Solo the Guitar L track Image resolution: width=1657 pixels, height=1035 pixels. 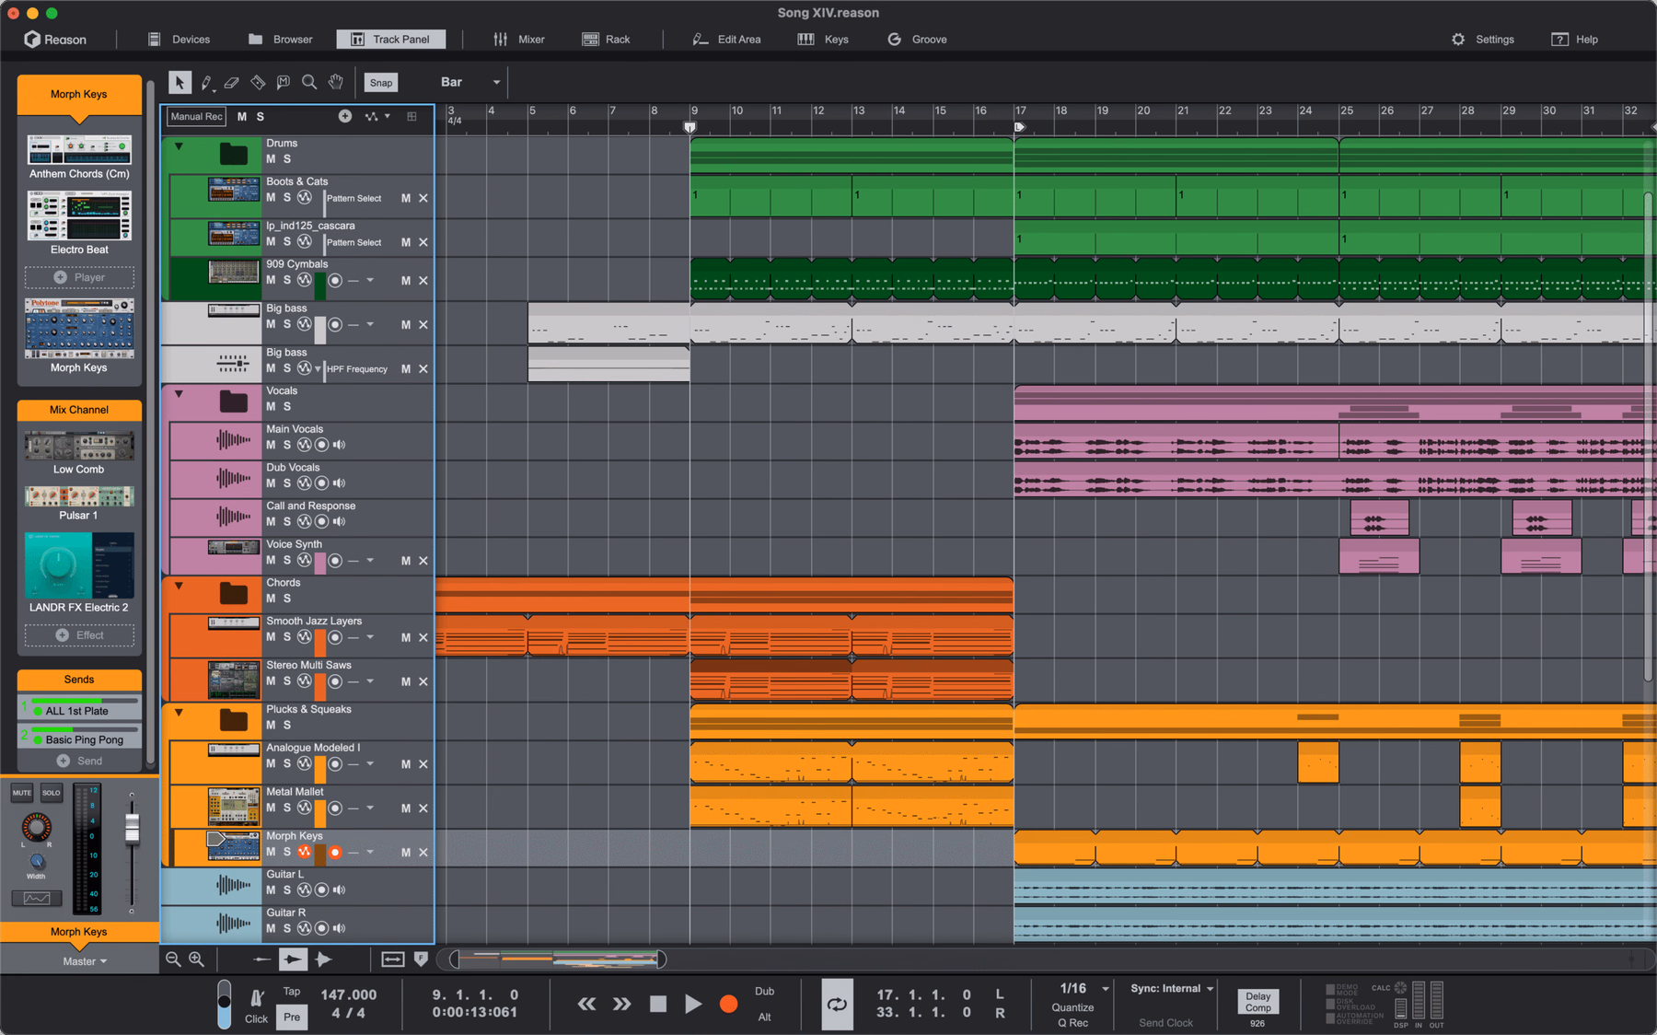[287, 890]
